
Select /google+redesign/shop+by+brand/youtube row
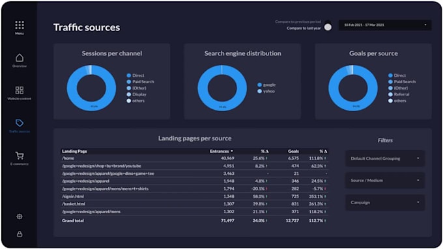click(194, 166)
